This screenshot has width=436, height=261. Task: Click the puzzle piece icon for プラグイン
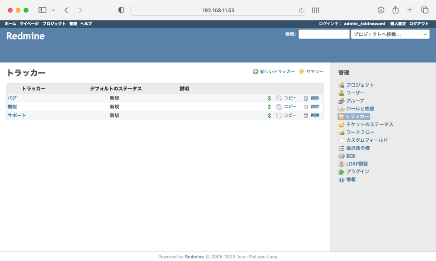pyautogui.click(x=341, y=172)
